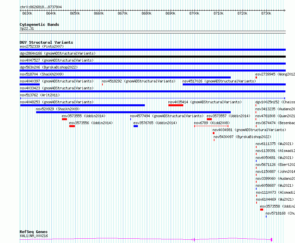Select nsv6789 (Kidd2008) label

pos(212,123)
